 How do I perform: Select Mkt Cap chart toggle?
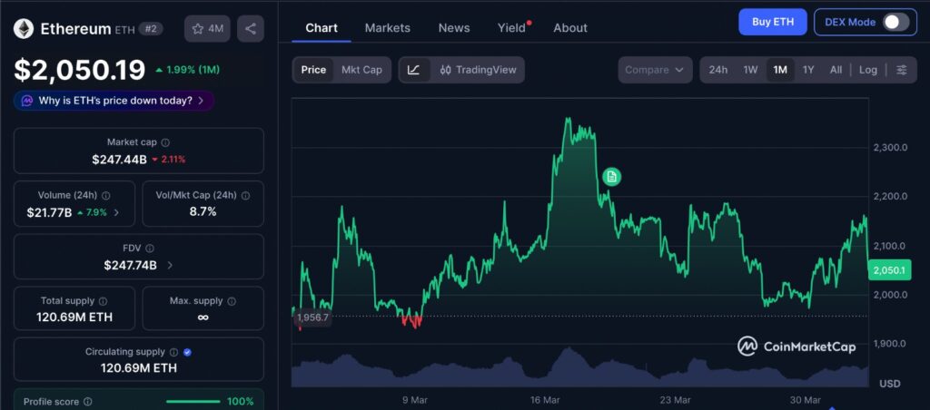click(361, 70)
